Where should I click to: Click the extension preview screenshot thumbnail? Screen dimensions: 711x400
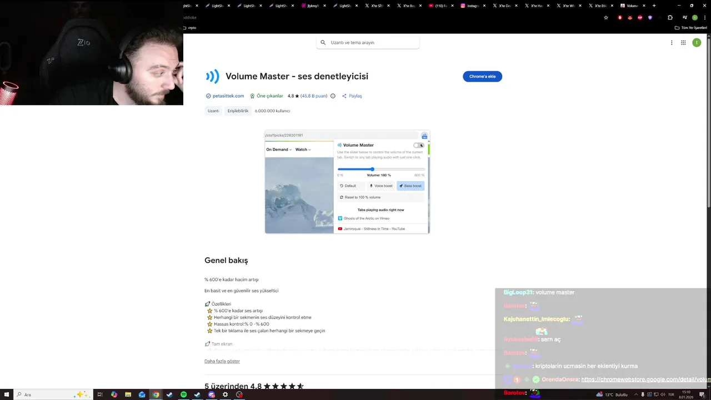(347, 182)
